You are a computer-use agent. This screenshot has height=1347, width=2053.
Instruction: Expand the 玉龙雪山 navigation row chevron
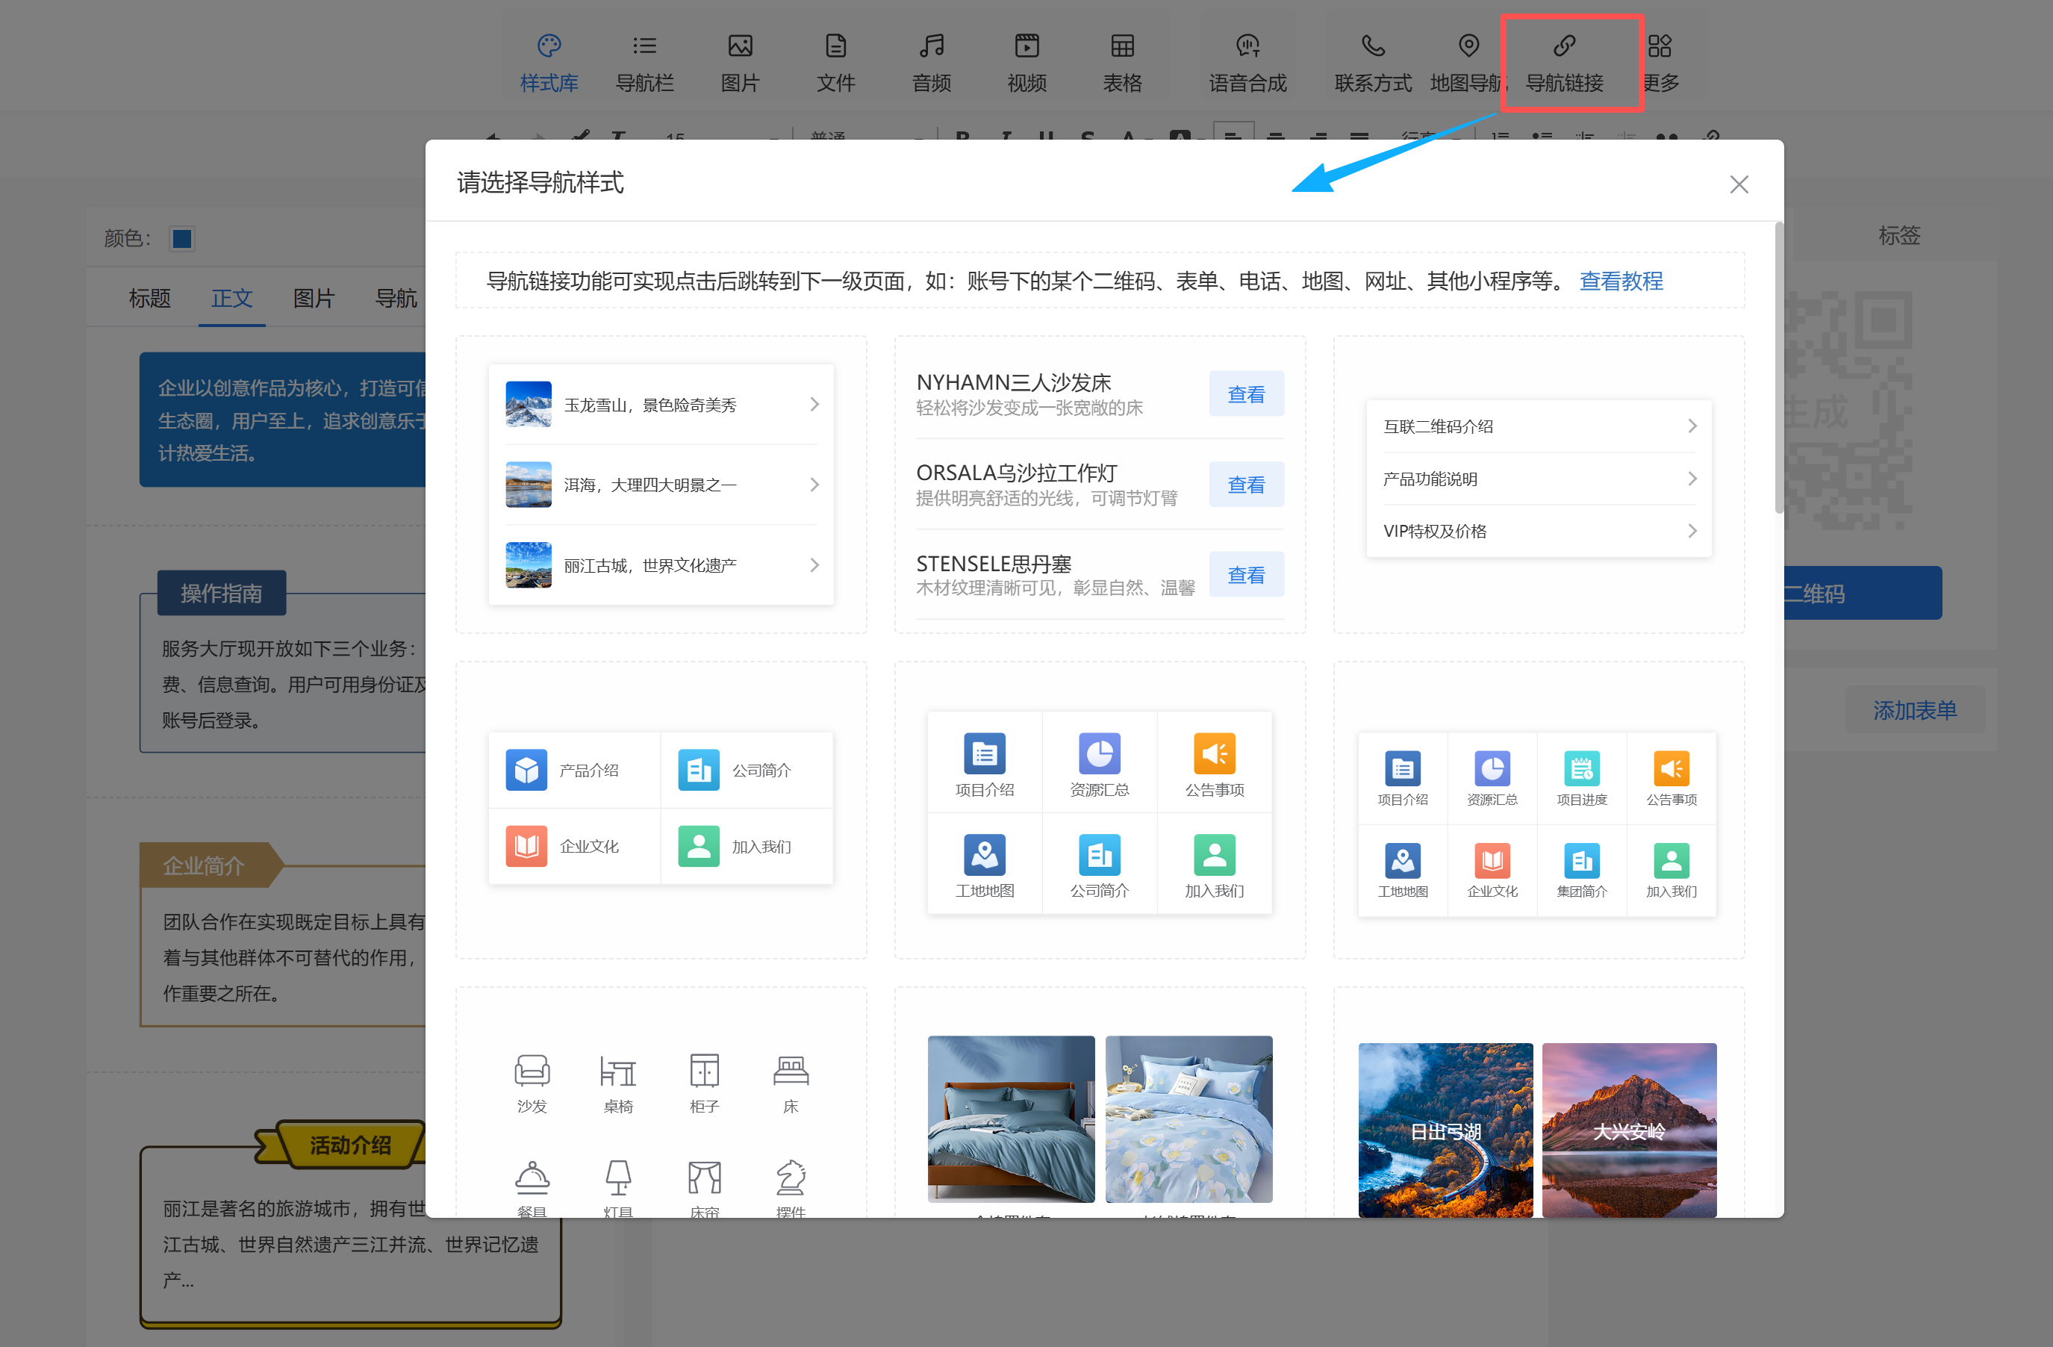(x=814, y=404)
